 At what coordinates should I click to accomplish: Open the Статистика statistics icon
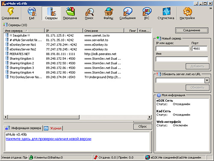166,13
